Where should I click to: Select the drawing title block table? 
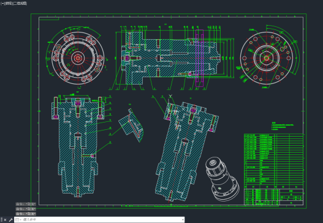tap(273, 197)
